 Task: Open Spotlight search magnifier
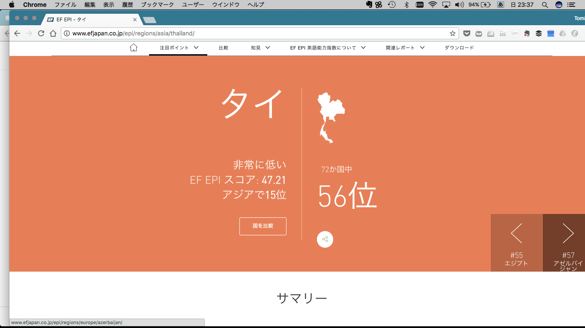click(545, 5)
